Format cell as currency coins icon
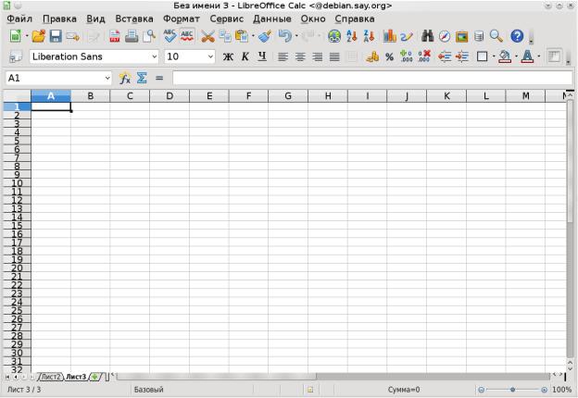 [372, 56]
